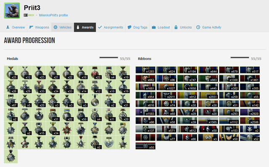The height and width of the screenshot is (167, 269).
Task: Go to the Assignments tab
Action: (x=111, y=27)
